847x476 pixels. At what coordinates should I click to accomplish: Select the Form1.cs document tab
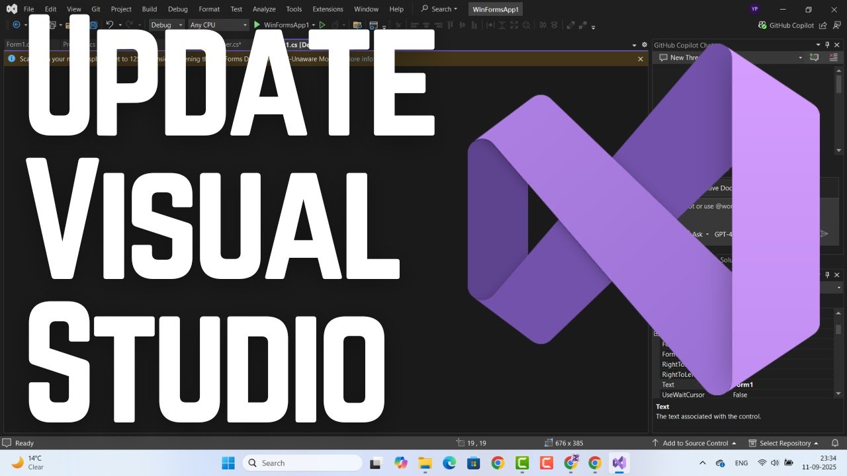pyautogui.click(x=17, y=44)
